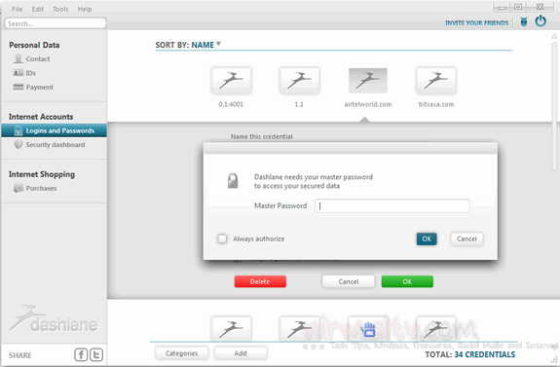Select IDs in the sidebar
Image resolution: width=560 pixels, height=367 pixels.
point(30,73)
